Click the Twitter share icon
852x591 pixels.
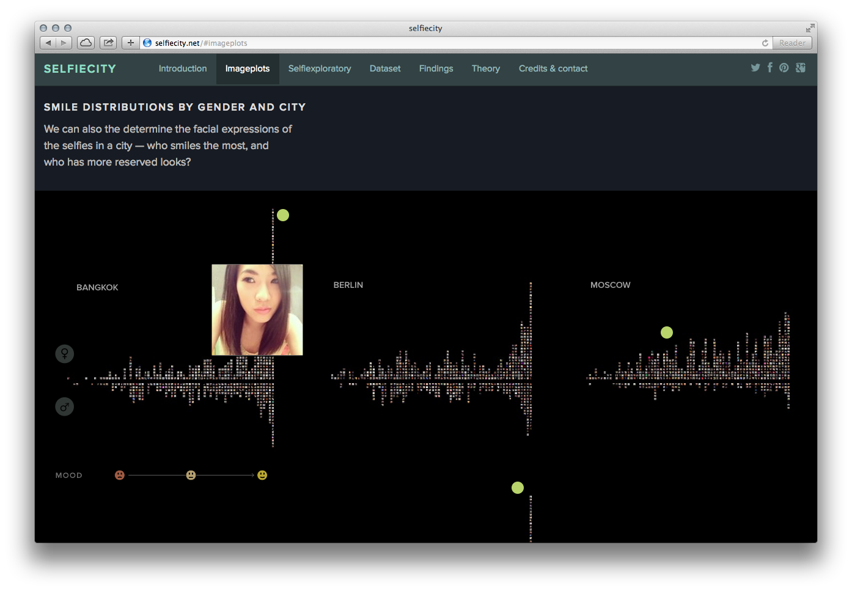click(x=755, y=68)
